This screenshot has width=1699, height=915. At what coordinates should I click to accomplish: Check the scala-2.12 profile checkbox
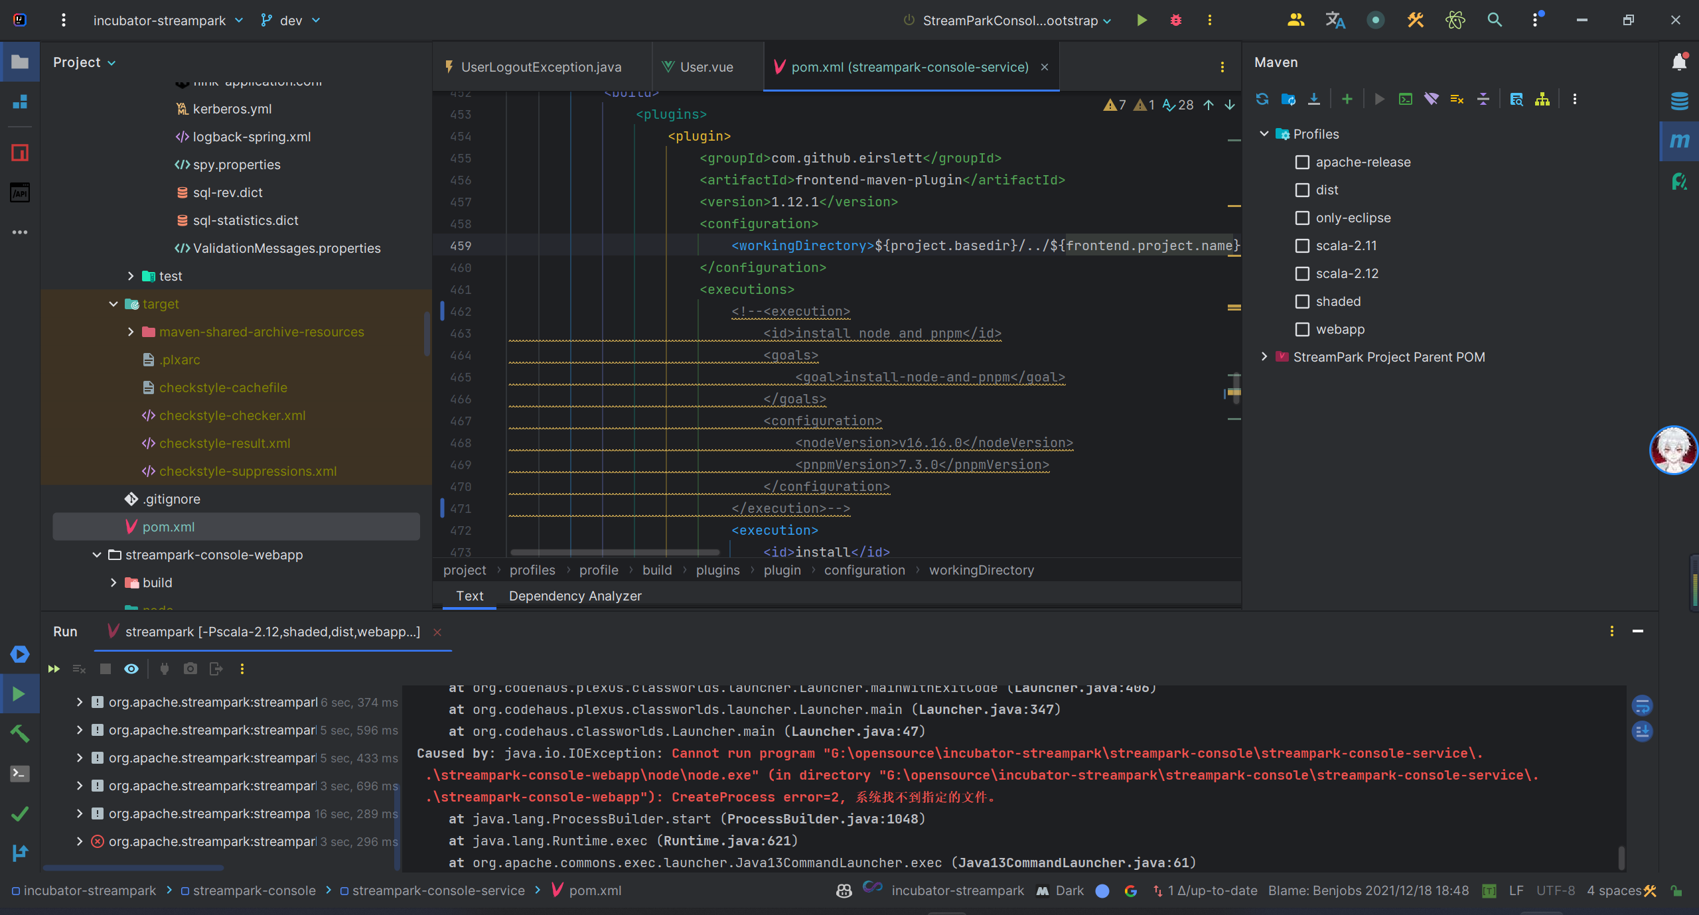click(1302, 273)
